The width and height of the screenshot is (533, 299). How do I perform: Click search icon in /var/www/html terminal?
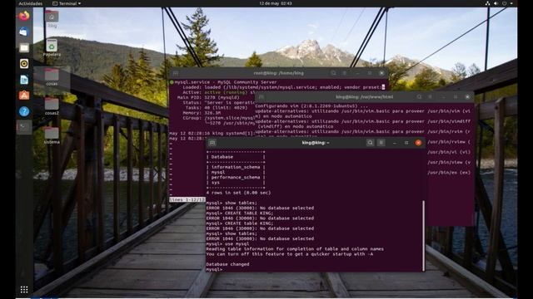pos(419,97)
